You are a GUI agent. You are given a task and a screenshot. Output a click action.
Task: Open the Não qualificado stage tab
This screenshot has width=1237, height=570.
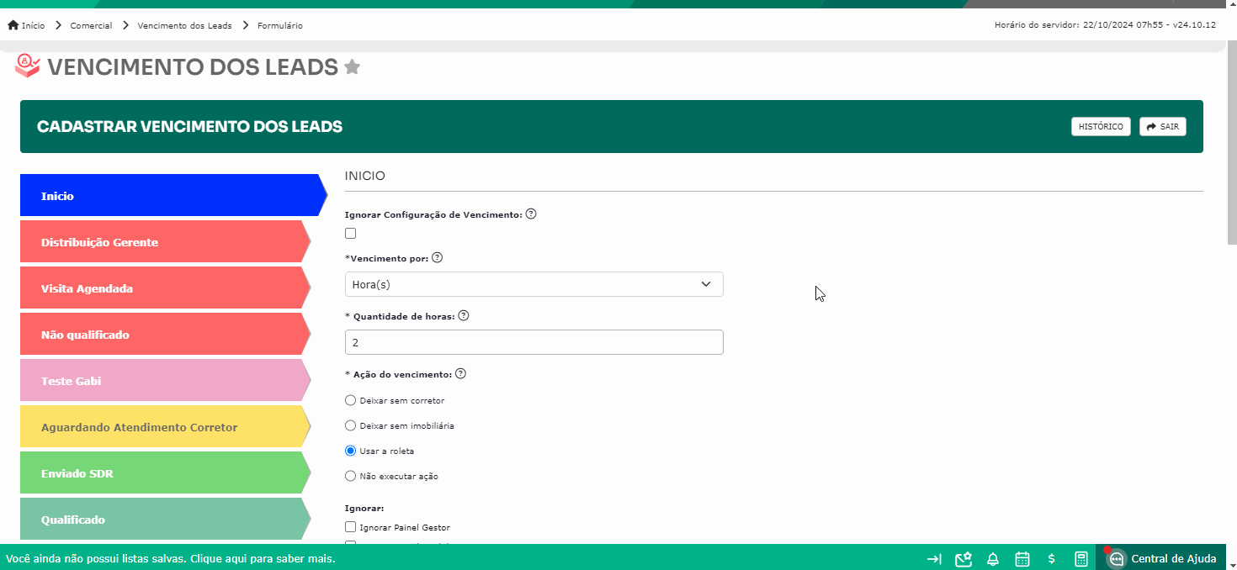(166, 335)
